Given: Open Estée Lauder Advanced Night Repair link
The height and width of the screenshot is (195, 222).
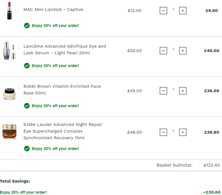Looking at the screenshot, I should pos(63,131).
